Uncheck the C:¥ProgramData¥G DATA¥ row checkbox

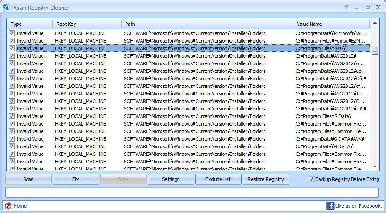(x=12, y=146)
